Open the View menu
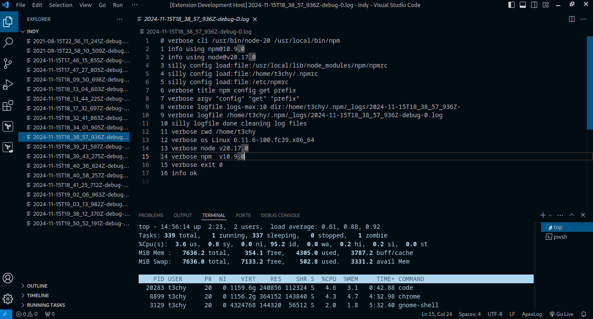Screen dimensions: 593x319 click(x=85, y=5)
